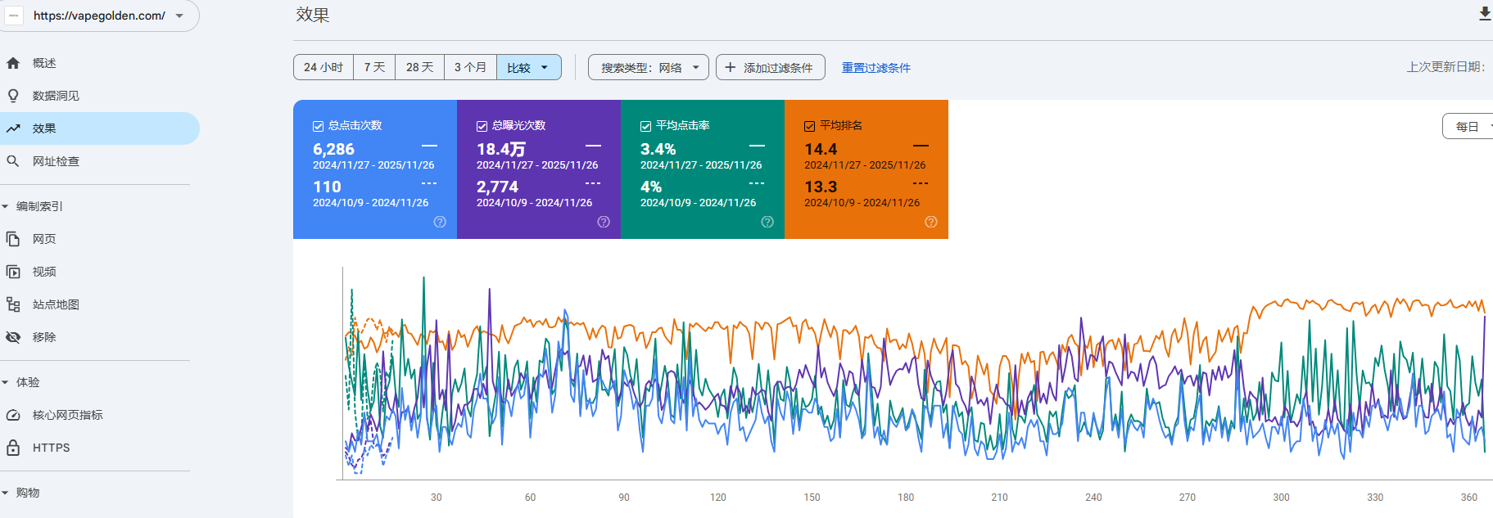Screen dimensions: 1493x518
Task: Click help icon on 总点击次数 card
Action: point(440,222)
